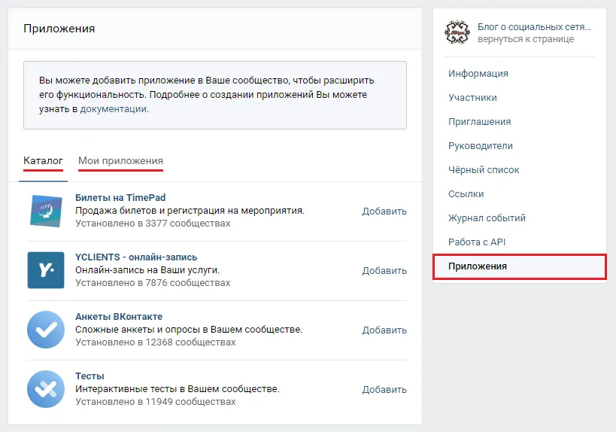The image size is (616, 432).
Task: Open Работа с API in the sidebar
Action: [x=477, y=242]
